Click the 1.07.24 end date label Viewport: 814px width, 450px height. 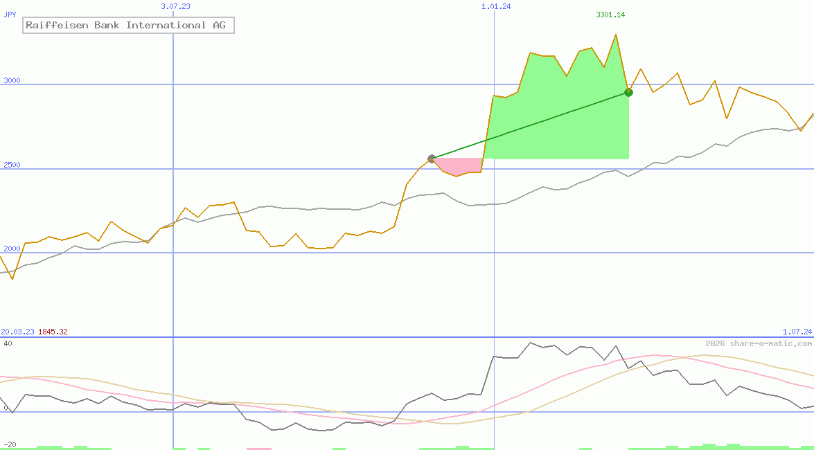[797, 332]
